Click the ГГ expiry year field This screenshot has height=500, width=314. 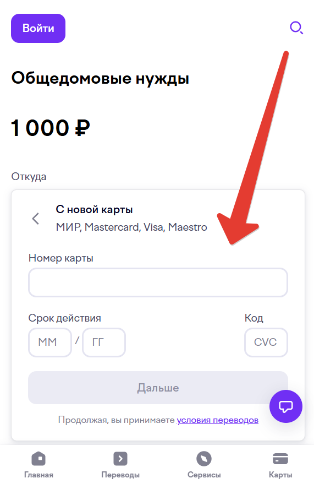click(104, 342)
